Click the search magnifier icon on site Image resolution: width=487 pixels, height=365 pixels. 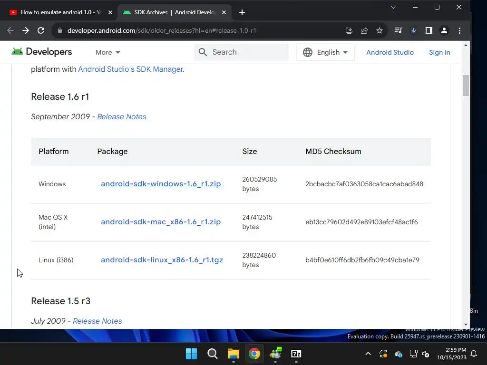203,52
